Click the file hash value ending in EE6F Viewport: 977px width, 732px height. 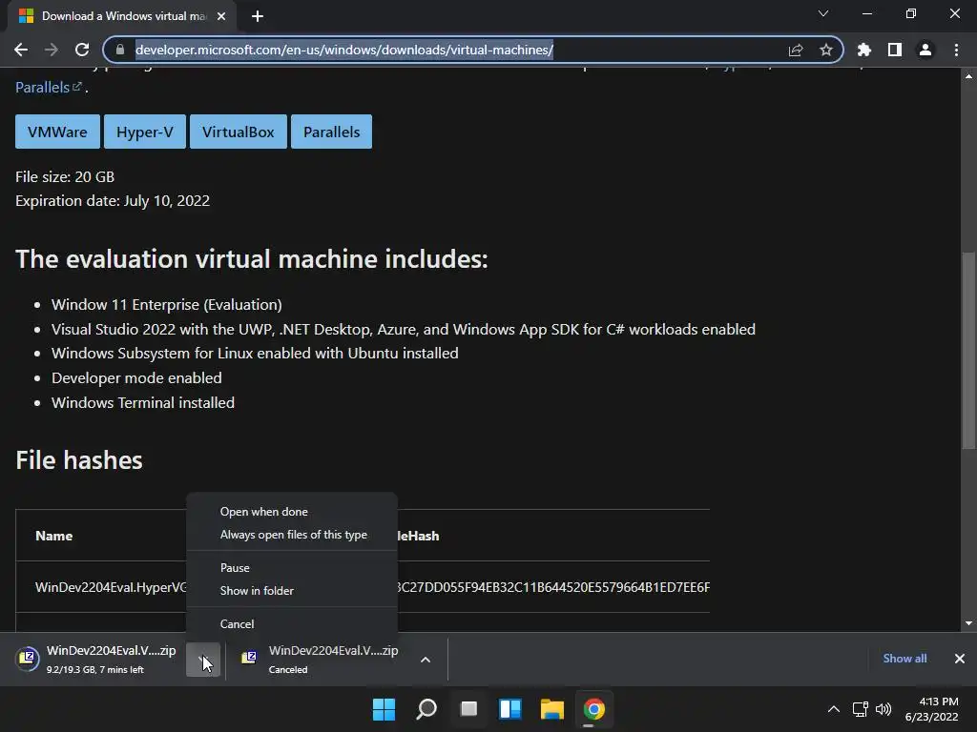(x=553, y=587)
